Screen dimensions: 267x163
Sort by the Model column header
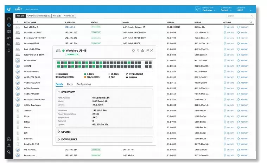[126, 22]
